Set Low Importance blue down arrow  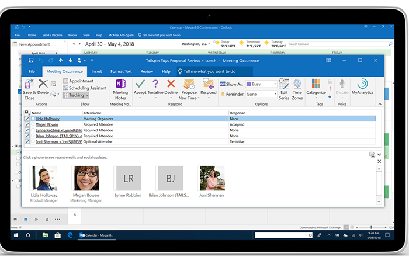pos(330,96)
